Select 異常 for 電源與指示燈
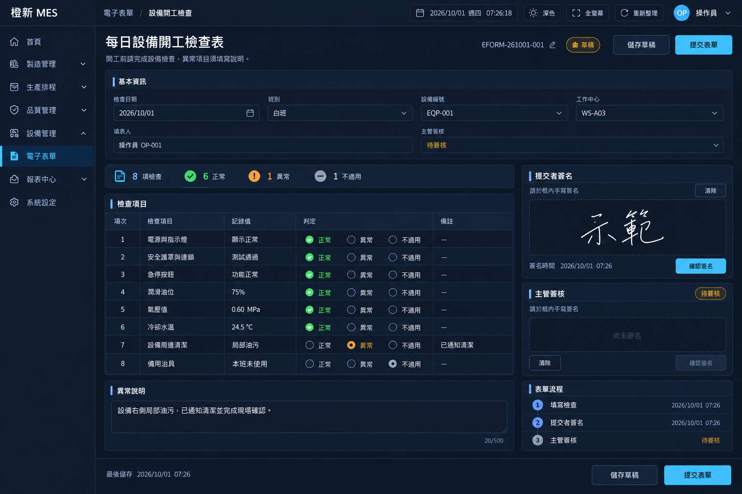742x494 pixels. tap(351, 240)
